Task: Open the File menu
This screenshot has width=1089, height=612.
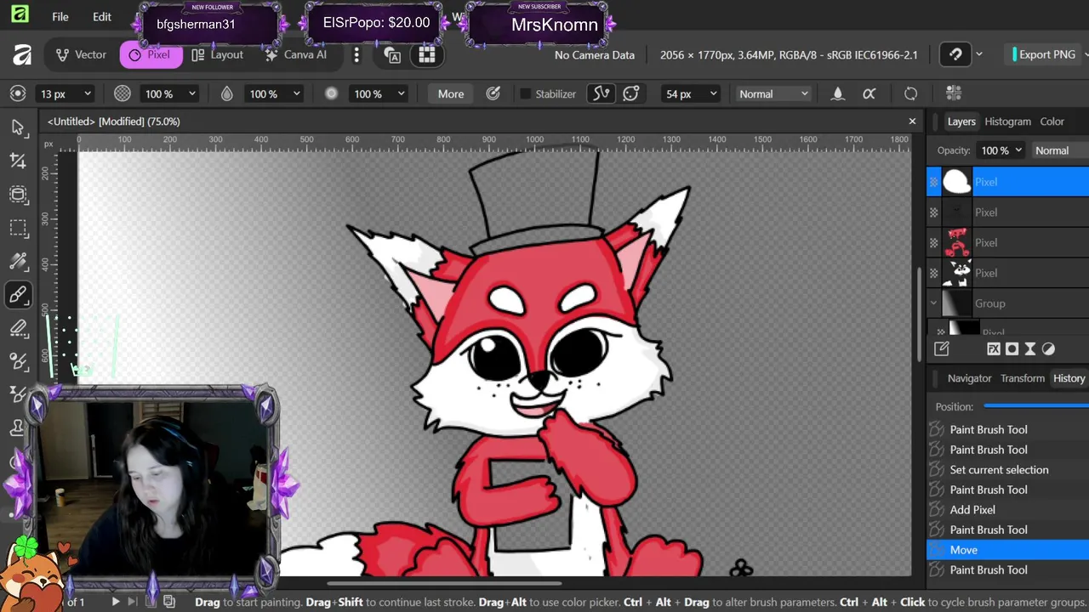Action: coord(60,17)
